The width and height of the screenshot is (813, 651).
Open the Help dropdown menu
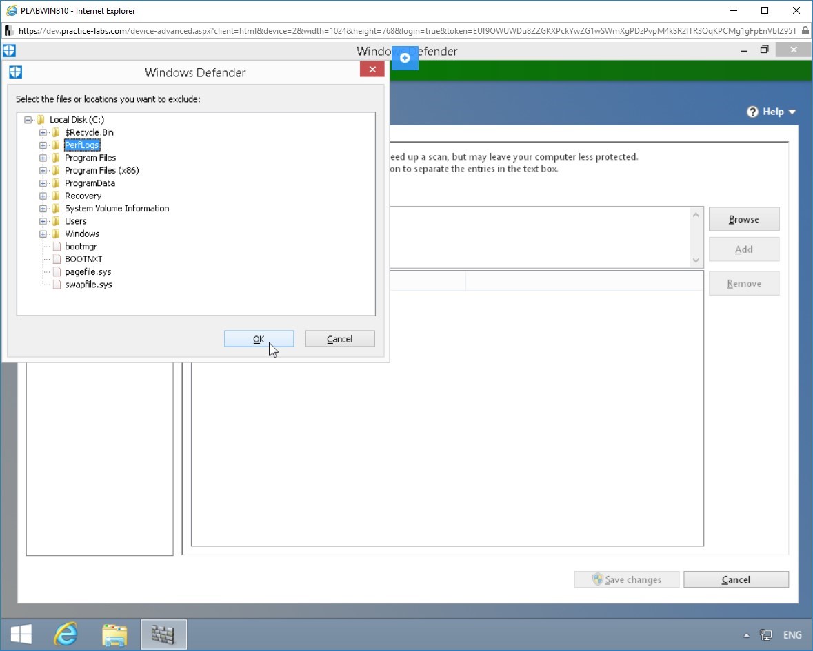point(779,112)
